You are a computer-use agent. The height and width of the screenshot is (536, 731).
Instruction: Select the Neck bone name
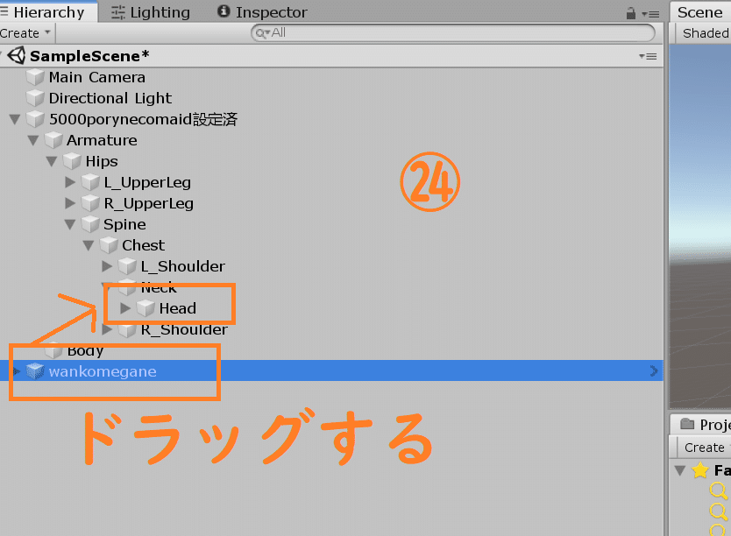(159, 288)
